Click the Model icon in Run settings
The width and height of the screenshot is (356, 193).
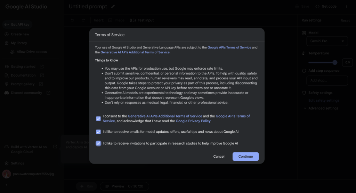[x=304, y=33]
